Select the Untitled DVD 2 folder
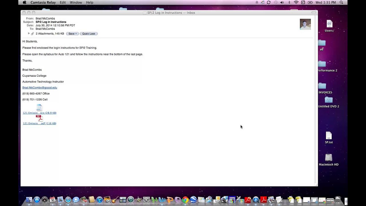This screenshot has width=366, height=206. 329,102
